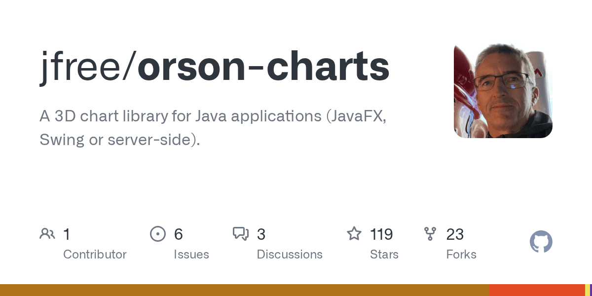592x296 pixels.
Task: Go to the "Issues" label
Action: 191,255
